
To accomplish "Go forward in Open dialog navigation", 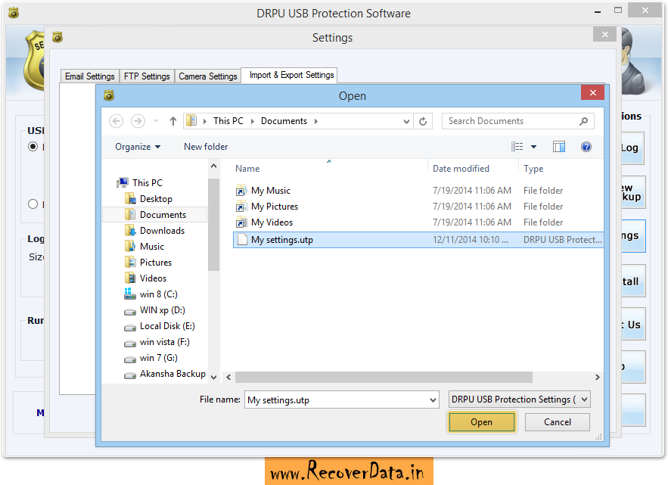I will click(x=138, y=121).
